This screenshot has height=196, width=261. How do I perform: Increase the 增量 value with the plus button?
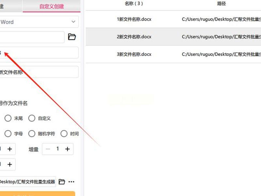(x=68, y=149)
